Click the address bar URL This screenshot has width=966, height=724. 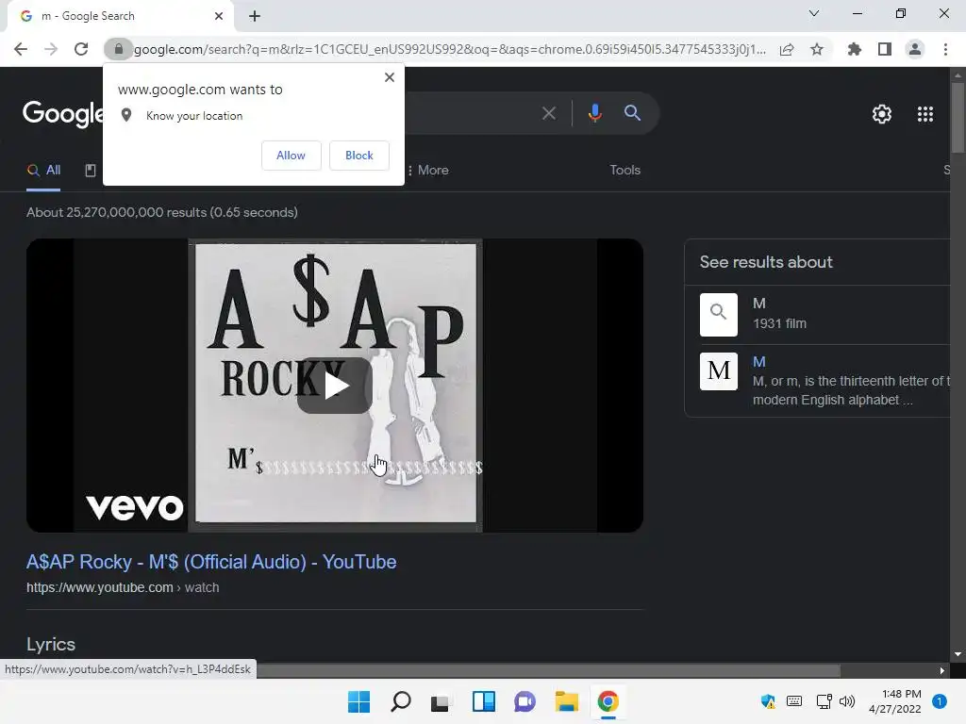pyautogui.click(x=450, y=49)
